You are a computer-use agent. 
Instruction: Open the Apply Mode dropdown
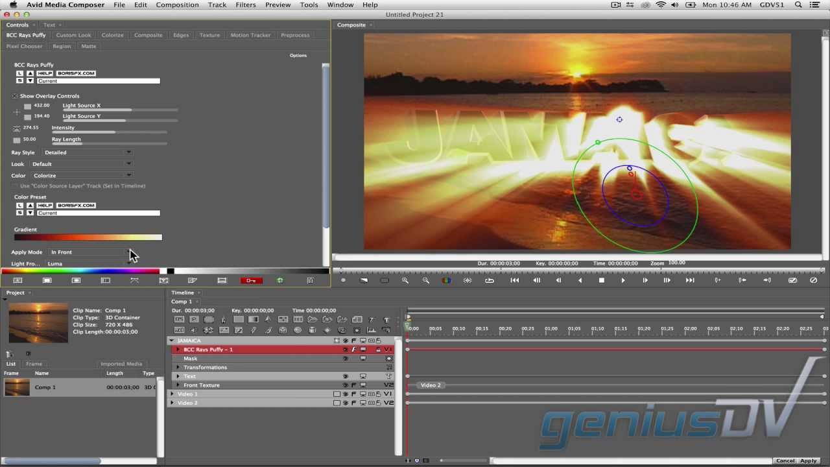coord(89,252)
